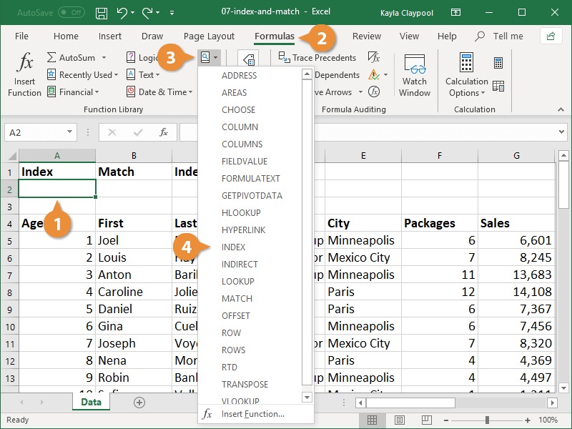Click the Undo arrow icon

(x=122, y=13)
